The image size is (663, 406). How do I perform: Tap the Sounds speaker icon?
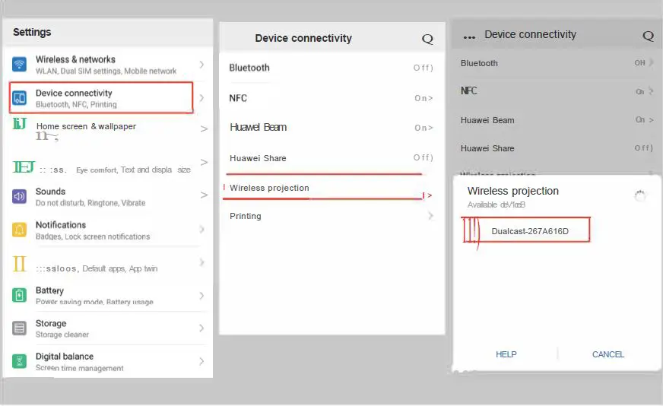coord(20,197)
